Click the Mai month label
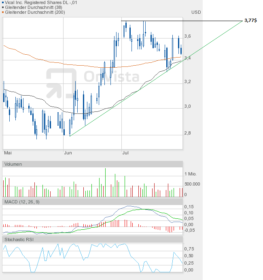The image size is (263, 280). pos(8,153)
